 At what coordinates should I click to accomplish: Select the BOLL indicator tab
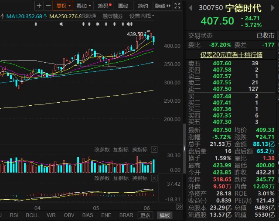point(32,215)
